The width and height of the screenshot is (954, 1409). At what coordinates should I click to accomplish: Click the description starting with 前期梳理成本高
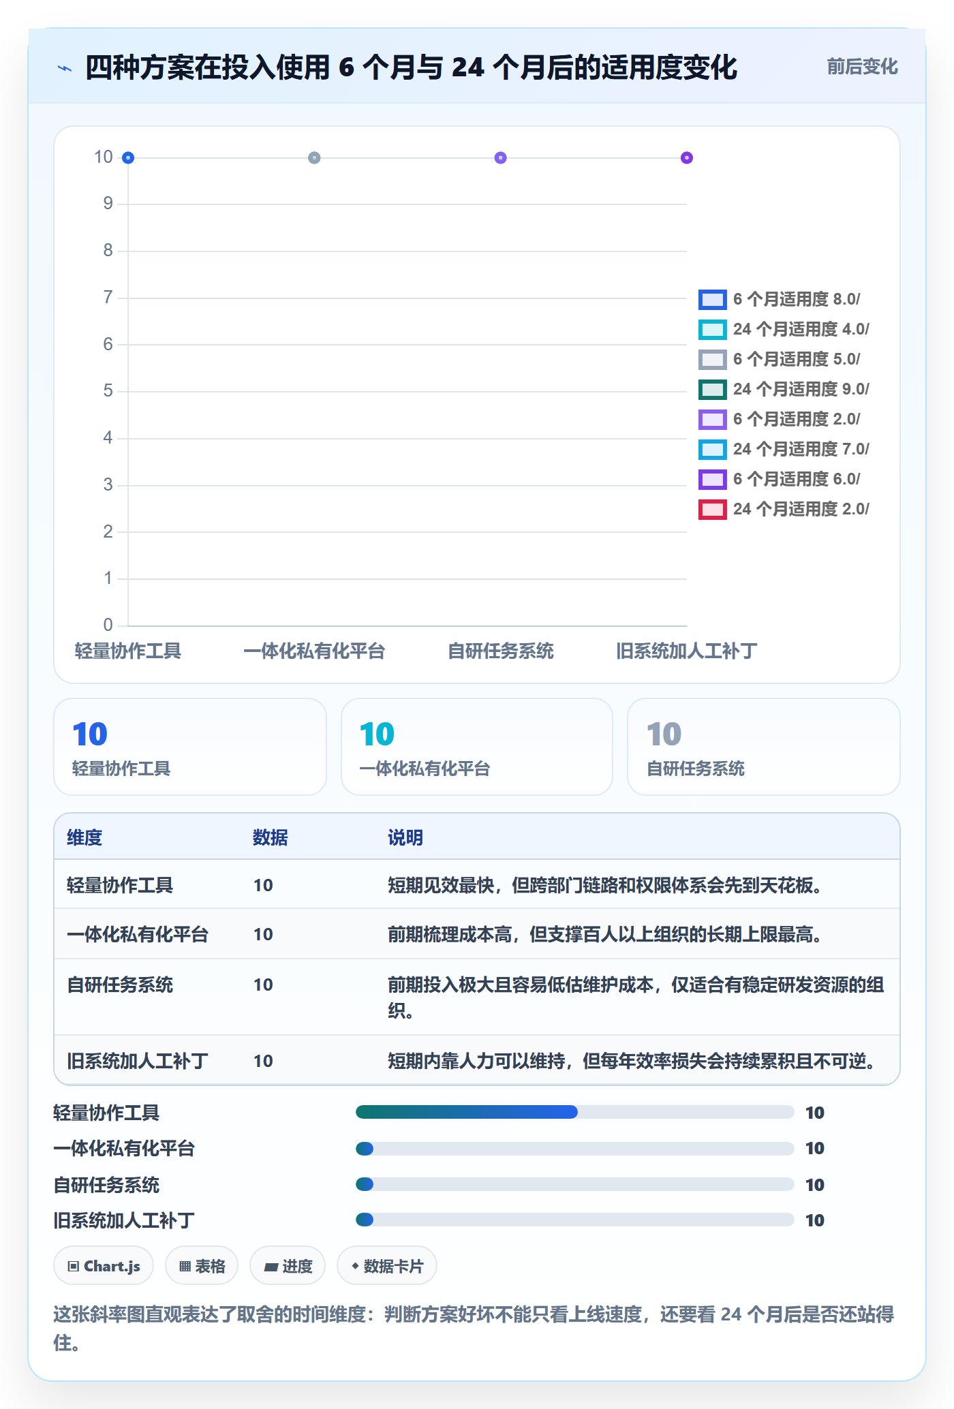click(605, 934)
